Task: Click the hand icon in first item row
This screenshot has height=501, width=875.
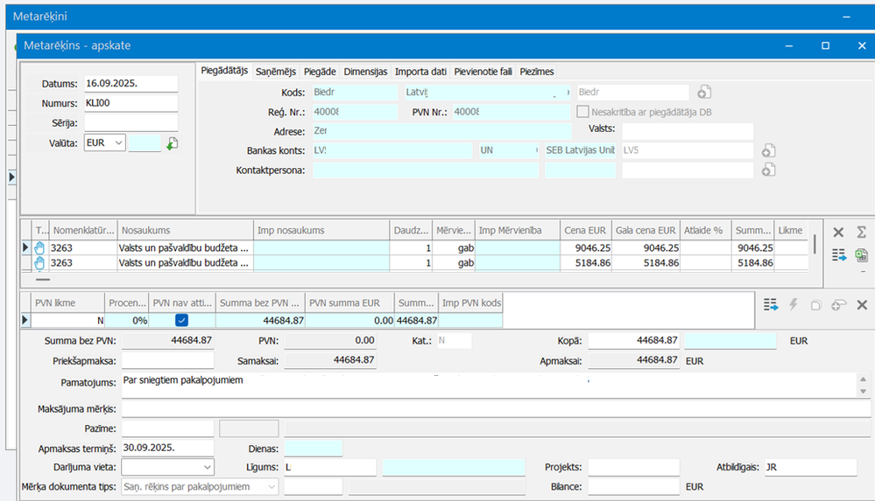Action: tap(39, 247)
